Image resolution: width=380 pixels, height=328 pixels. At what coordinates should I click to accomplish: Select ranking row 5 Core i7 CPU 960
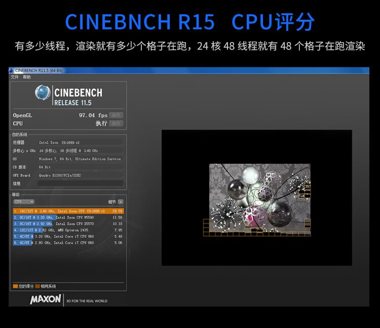click(x=68, y=236)
